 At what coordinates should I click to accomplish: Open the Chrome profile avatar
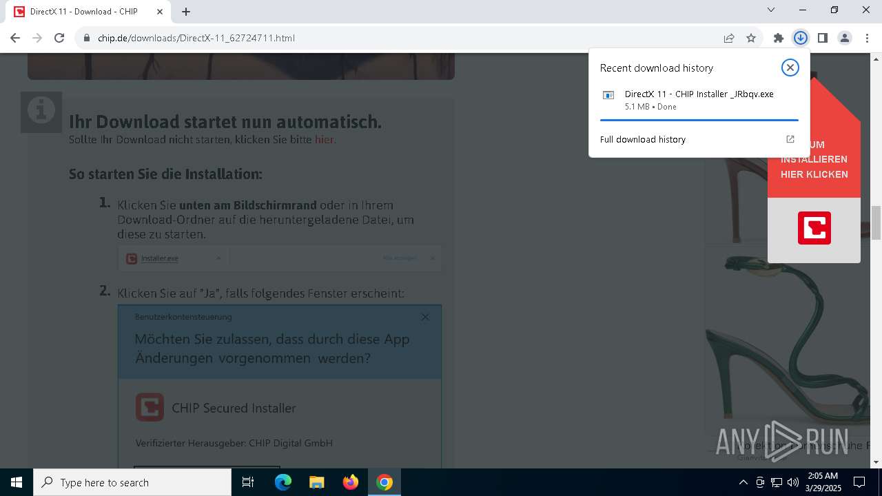tap(845, 38)
